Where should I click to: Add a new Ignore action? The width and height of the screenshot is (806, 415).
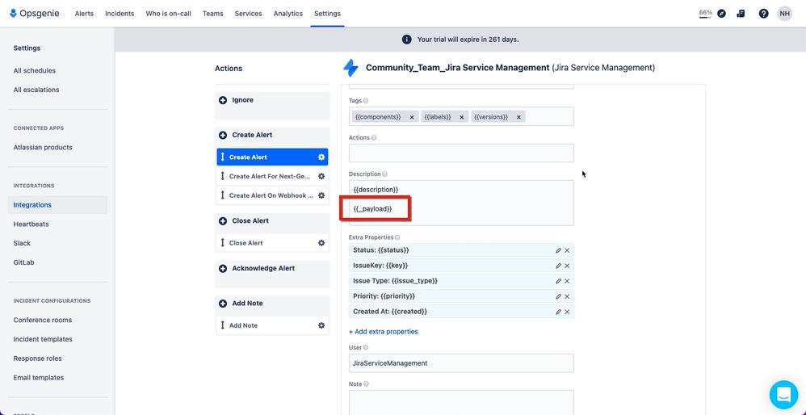pos(223,100)
